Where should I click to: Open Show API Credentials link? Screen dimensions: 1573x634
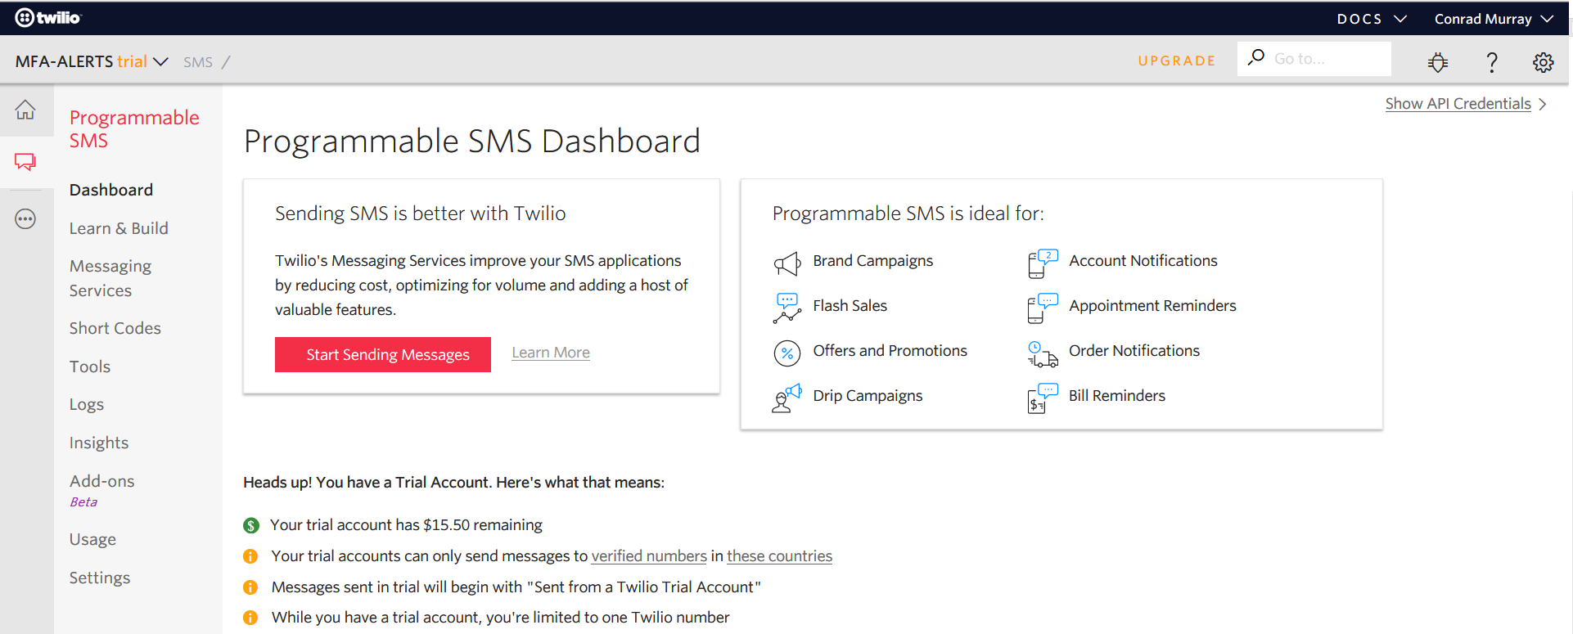tap(1458, 104)
